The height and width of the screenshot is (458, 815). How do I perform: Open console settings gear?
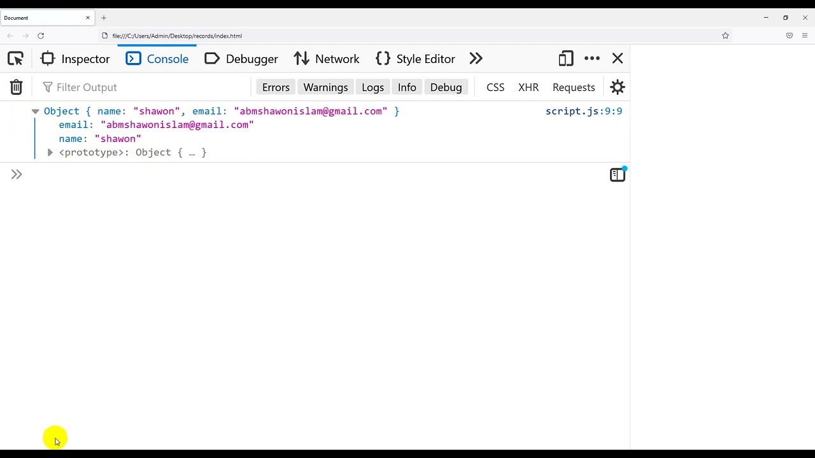tap(618, 87)
